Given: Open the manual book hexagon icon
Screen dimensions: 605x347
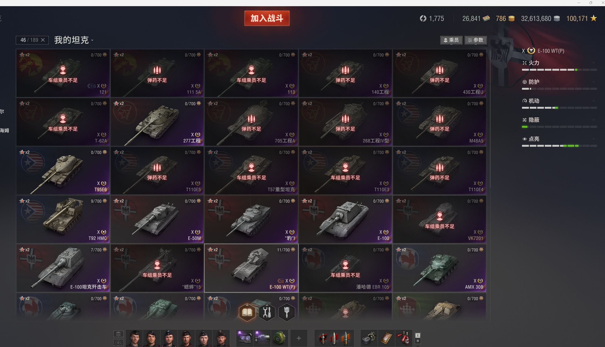Looking at the screenshot, I should pyautogui.click(x=247, y=312).
